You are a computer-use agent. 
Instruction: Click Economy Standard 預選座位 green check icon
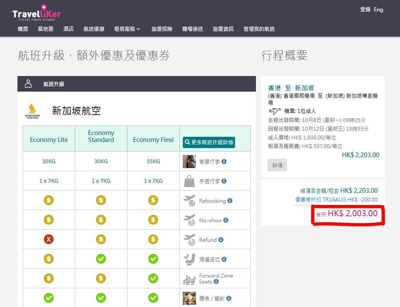pos(101,259)
